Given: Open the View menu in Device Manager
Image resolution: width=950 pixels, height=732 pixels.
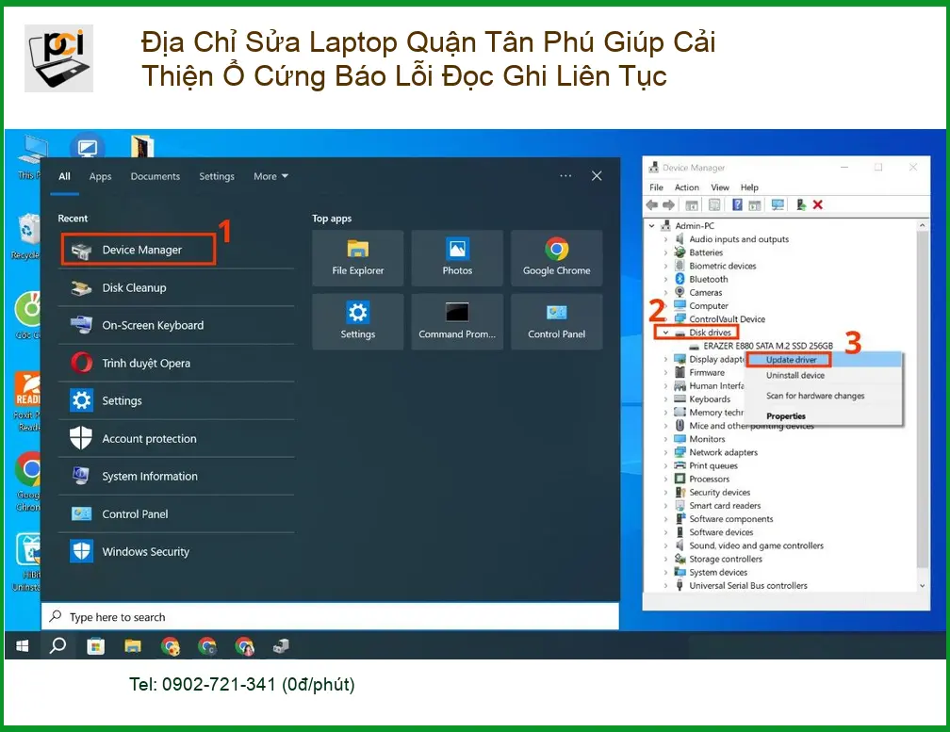Looking at the screenshot, I should 720,187.
